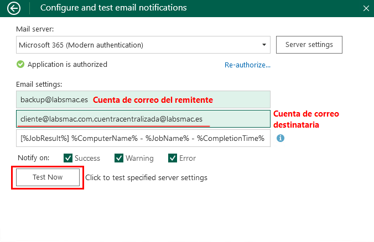The width and height of the screenshot is (374, 242).
Task: Click the 'Application is authorized' status text
Action: pos(67,65)
